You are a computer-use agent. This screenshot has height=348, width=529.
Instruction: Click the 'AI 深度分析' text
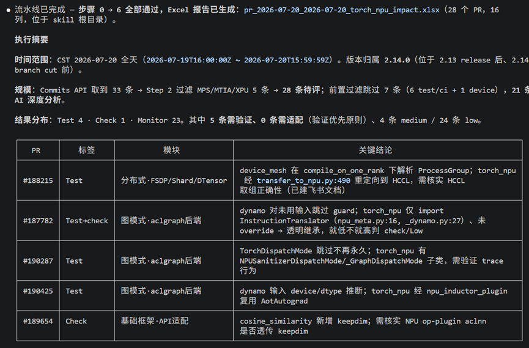point(38,100)
